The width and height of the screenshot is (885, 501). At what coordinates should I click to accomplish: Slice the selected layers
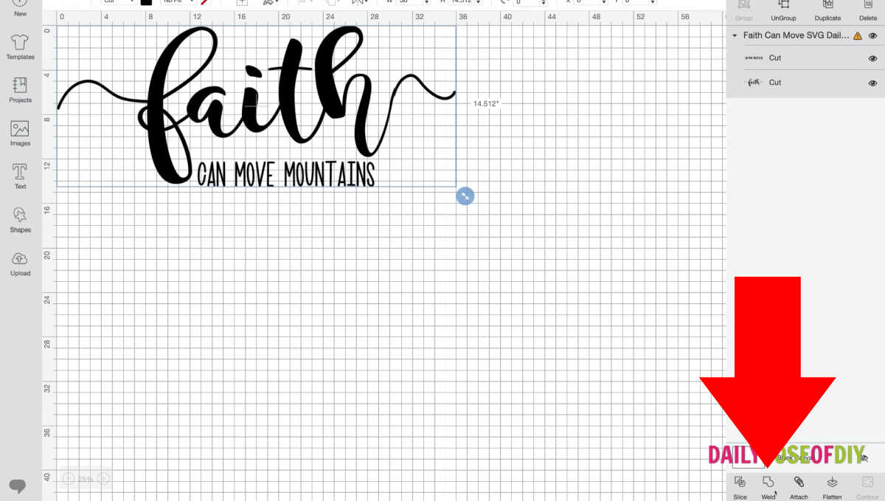pyautogui.click(x=740, y=488)
